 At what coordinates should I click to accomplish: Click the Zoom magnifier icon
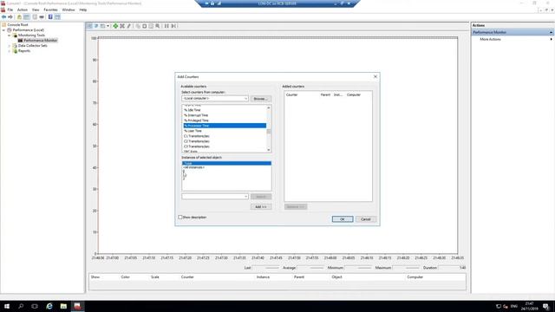(x=158, y=26)
